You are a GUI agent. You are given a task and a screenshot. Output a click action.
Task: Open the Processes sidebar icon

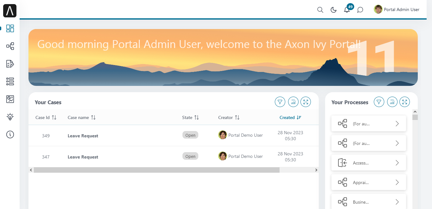point(10,46)
